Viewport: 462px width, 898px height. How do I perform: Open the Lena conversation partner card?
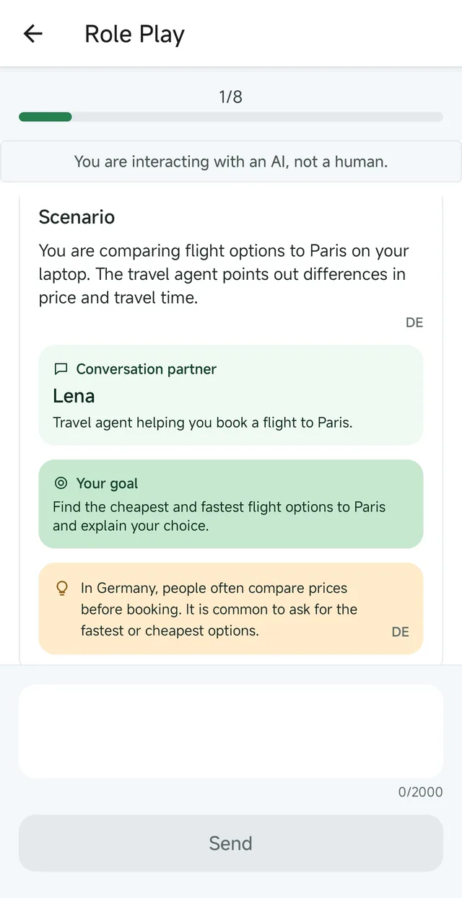click(231, 395)
